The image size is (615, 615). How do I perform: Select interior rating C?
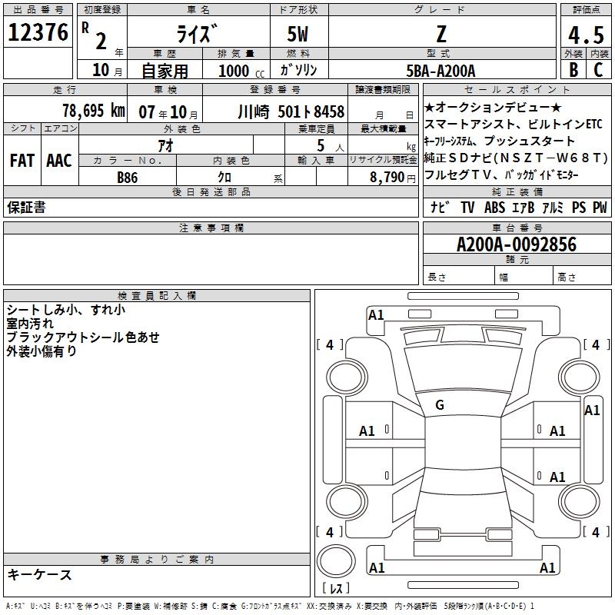pos(598,70)
